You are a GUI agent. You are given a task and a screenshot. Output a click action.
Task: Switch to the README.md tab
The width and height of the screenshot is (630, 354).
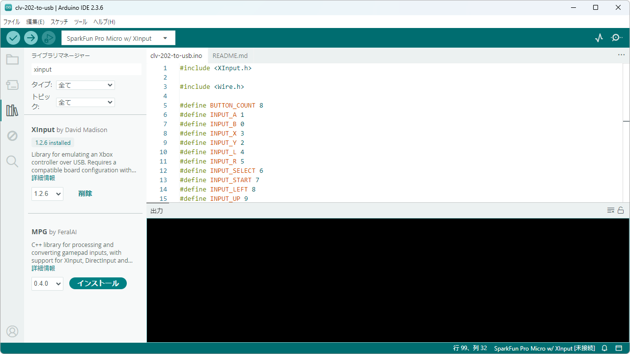[x=230, y=56]
